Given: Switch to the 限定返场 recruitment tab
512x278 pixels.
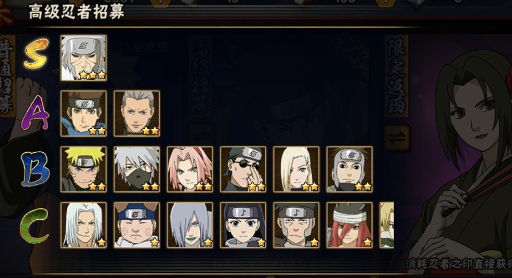Looking at the screenshot, I should coord(397,76).
